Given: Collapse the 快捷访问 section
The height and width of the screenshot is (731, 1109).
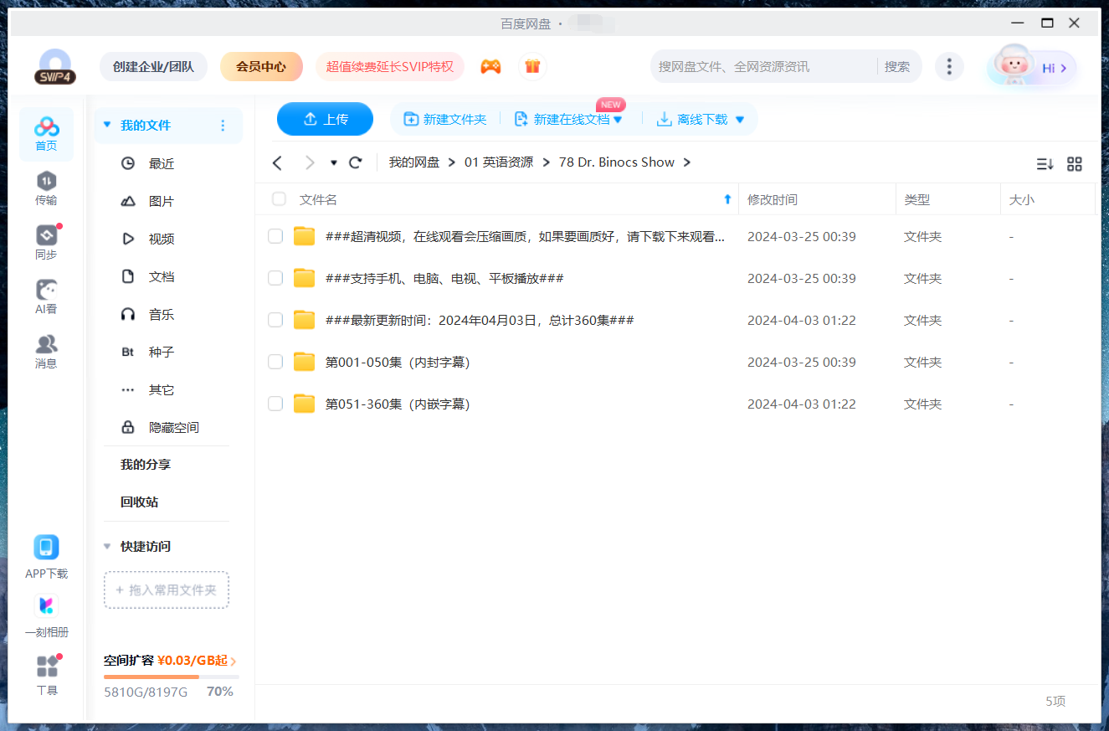Looking at the screenshot, I should pyautogui.click(x=107, y=547).
